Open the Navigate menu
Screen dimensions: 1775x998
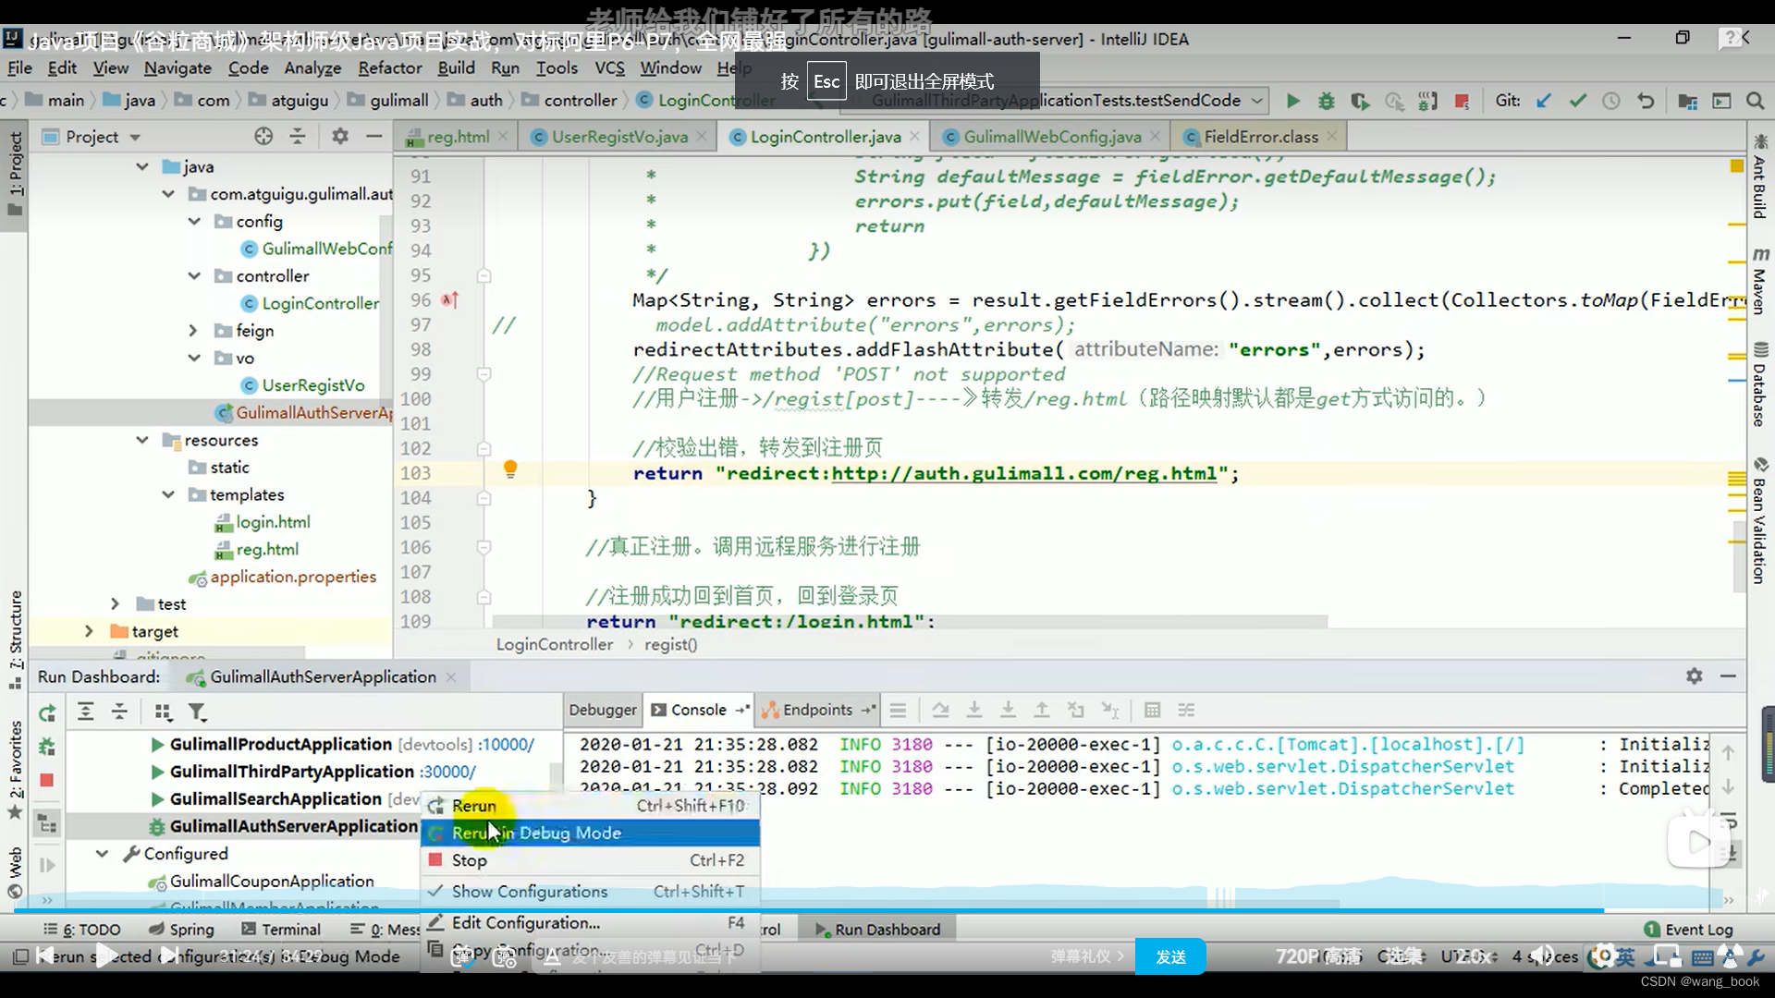coord(177,67)
